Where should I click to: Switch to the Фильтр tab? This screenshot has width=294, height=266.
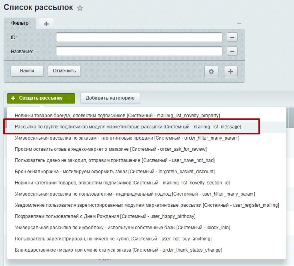point(20,24)
